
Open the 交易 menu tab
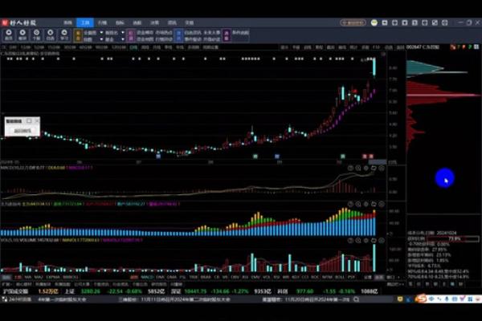tap(189, 22)
